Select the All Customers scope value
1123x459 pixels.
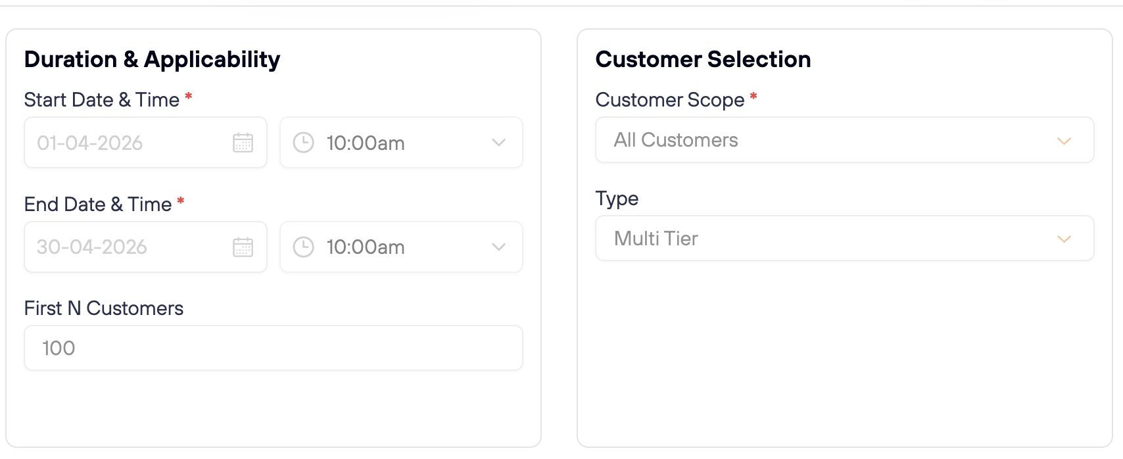[x=676, y=140]
